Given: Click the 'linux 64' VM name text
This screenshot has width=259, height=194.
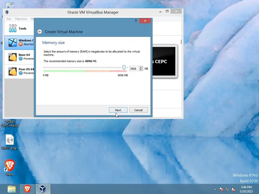Looking at the screenshot, I should tap(24, 55).
